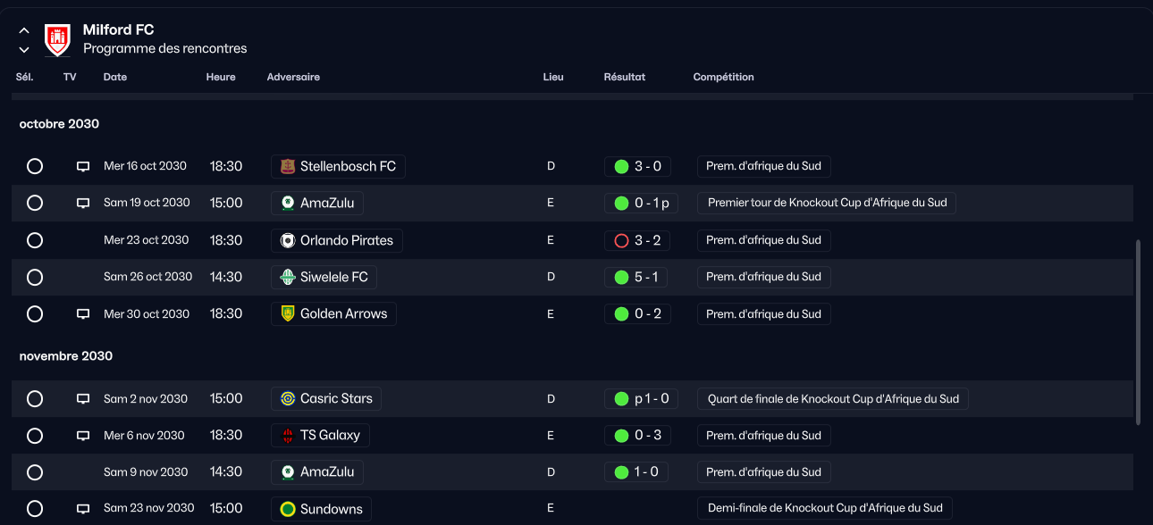The image size is (1153, 525).
Task: Click the Orlando Pirates club logo
Action: [288, 240]
